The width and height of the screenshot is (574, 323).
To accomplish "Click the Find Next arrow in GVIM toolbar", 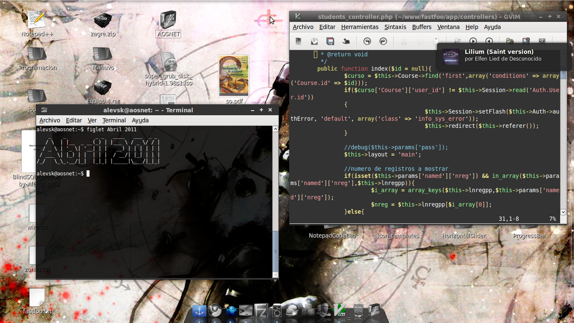I will pos(473,41).
